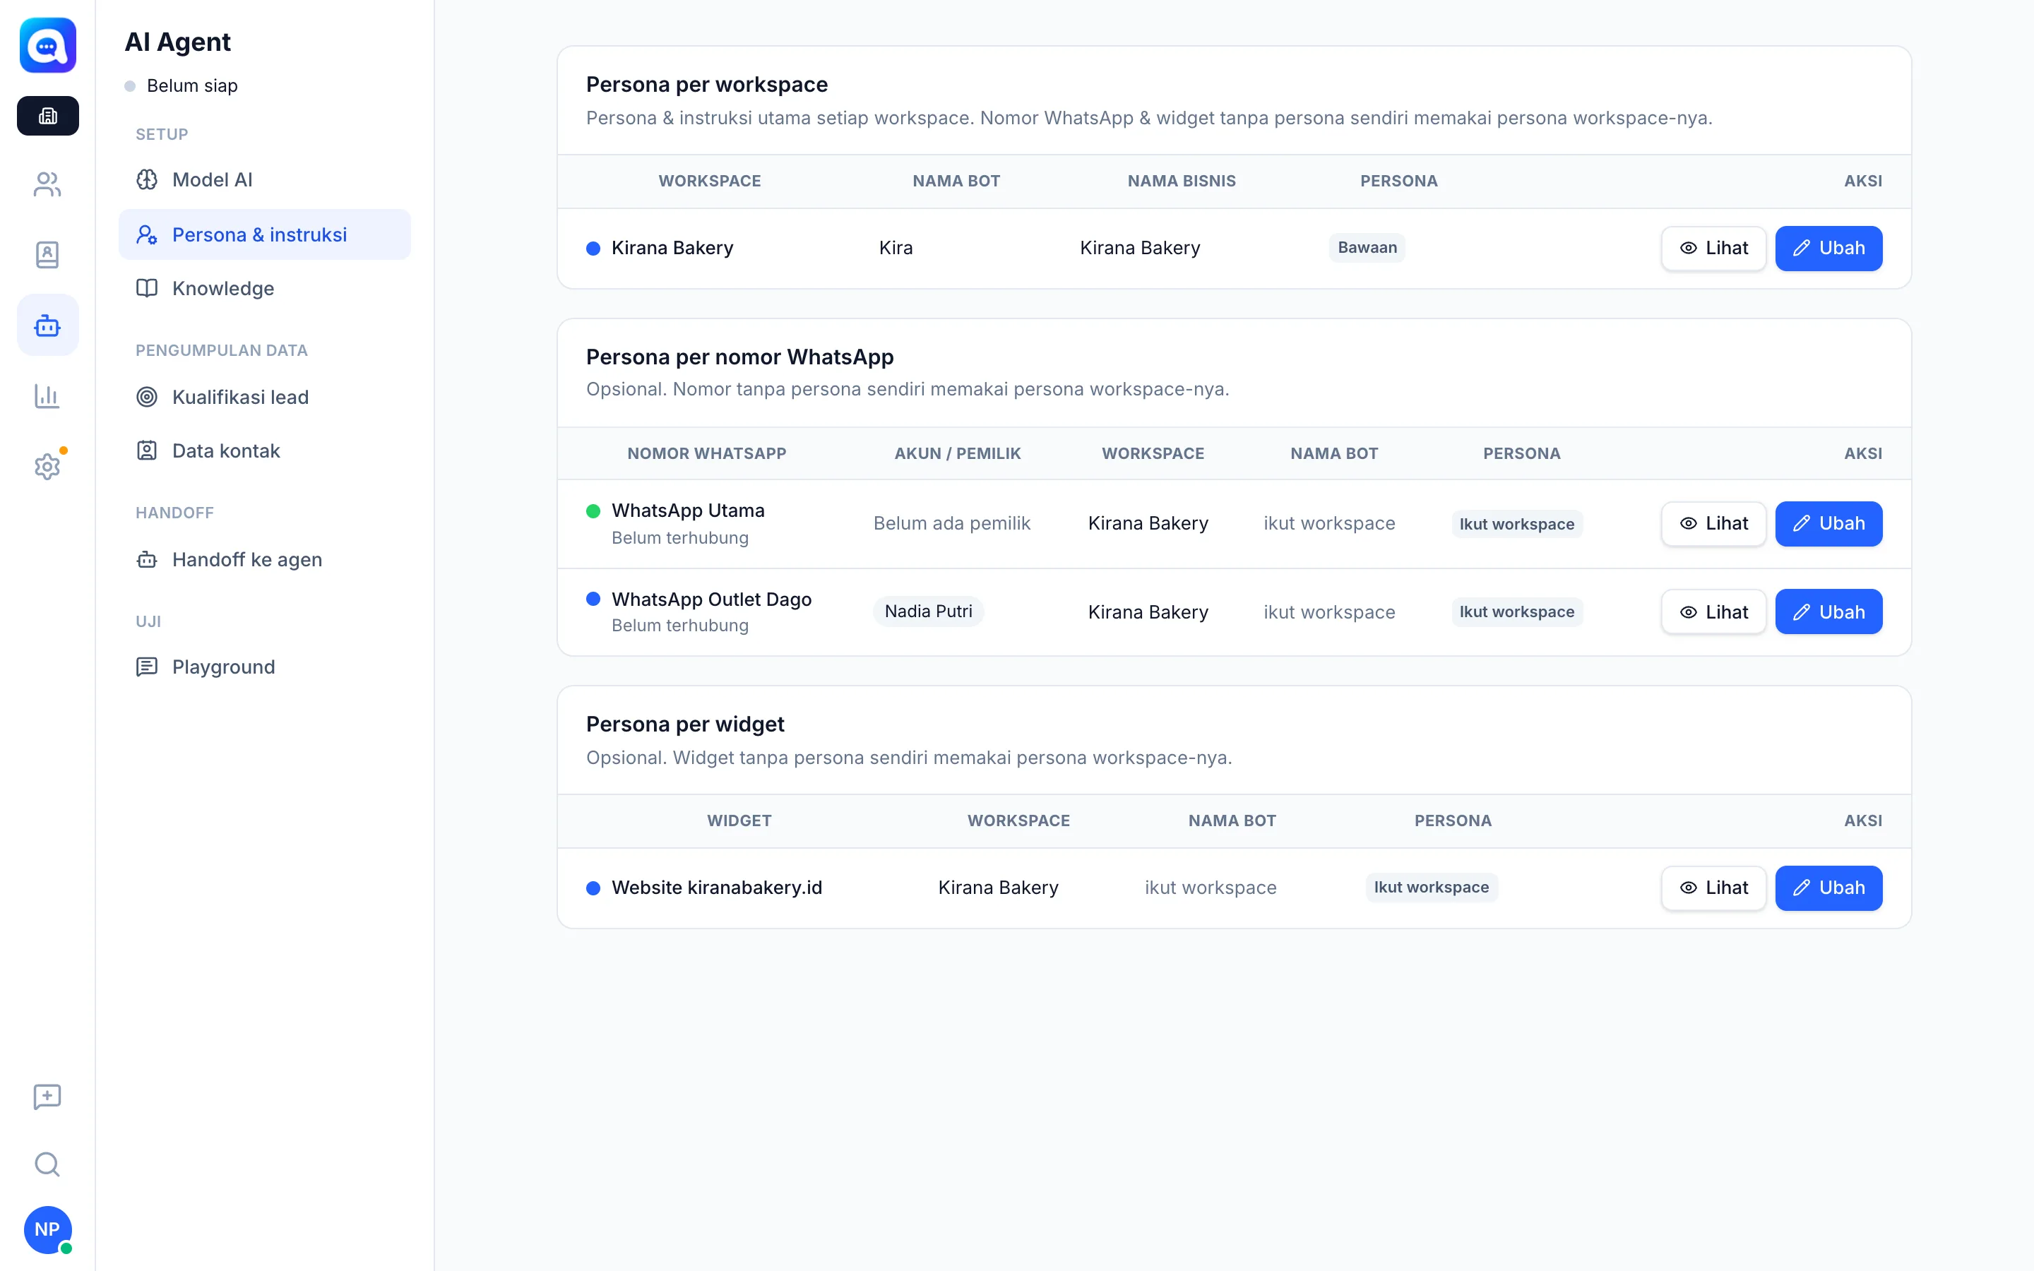Open Handoff ke agen settings
The width and height of the screenshot is (2034, 1271).
click(x=265, y=559)
